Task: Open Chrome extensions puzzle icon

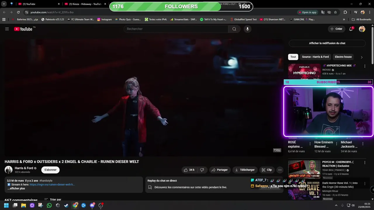Action: point(345,12)
